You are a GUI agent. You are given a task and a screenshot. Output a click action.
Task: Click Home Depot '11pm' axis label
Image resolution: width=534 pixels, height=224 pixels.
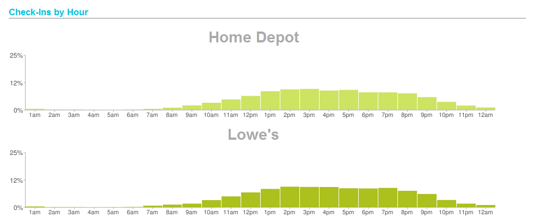tap(466, 116)
